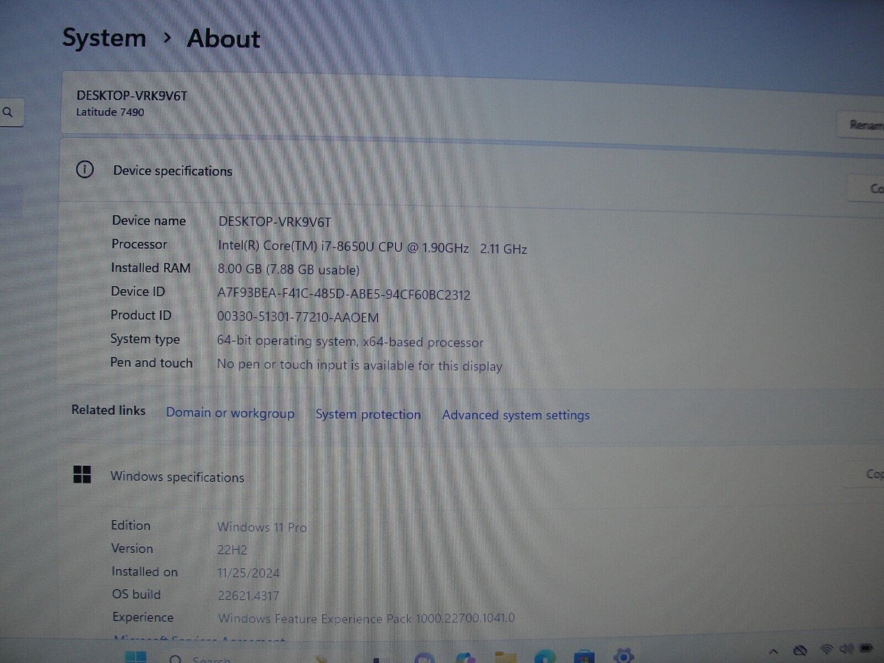Click the Latitude 7490 model text

[x=110, y=112]
